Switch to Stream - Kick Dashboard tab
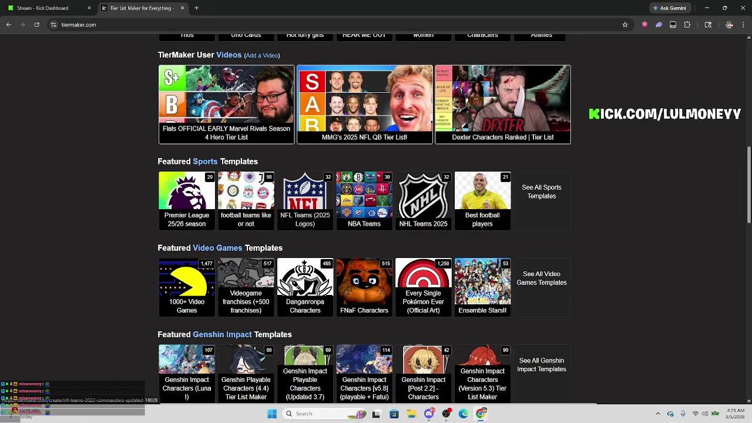This screenshot has width=752, height=423. point(49,8)
